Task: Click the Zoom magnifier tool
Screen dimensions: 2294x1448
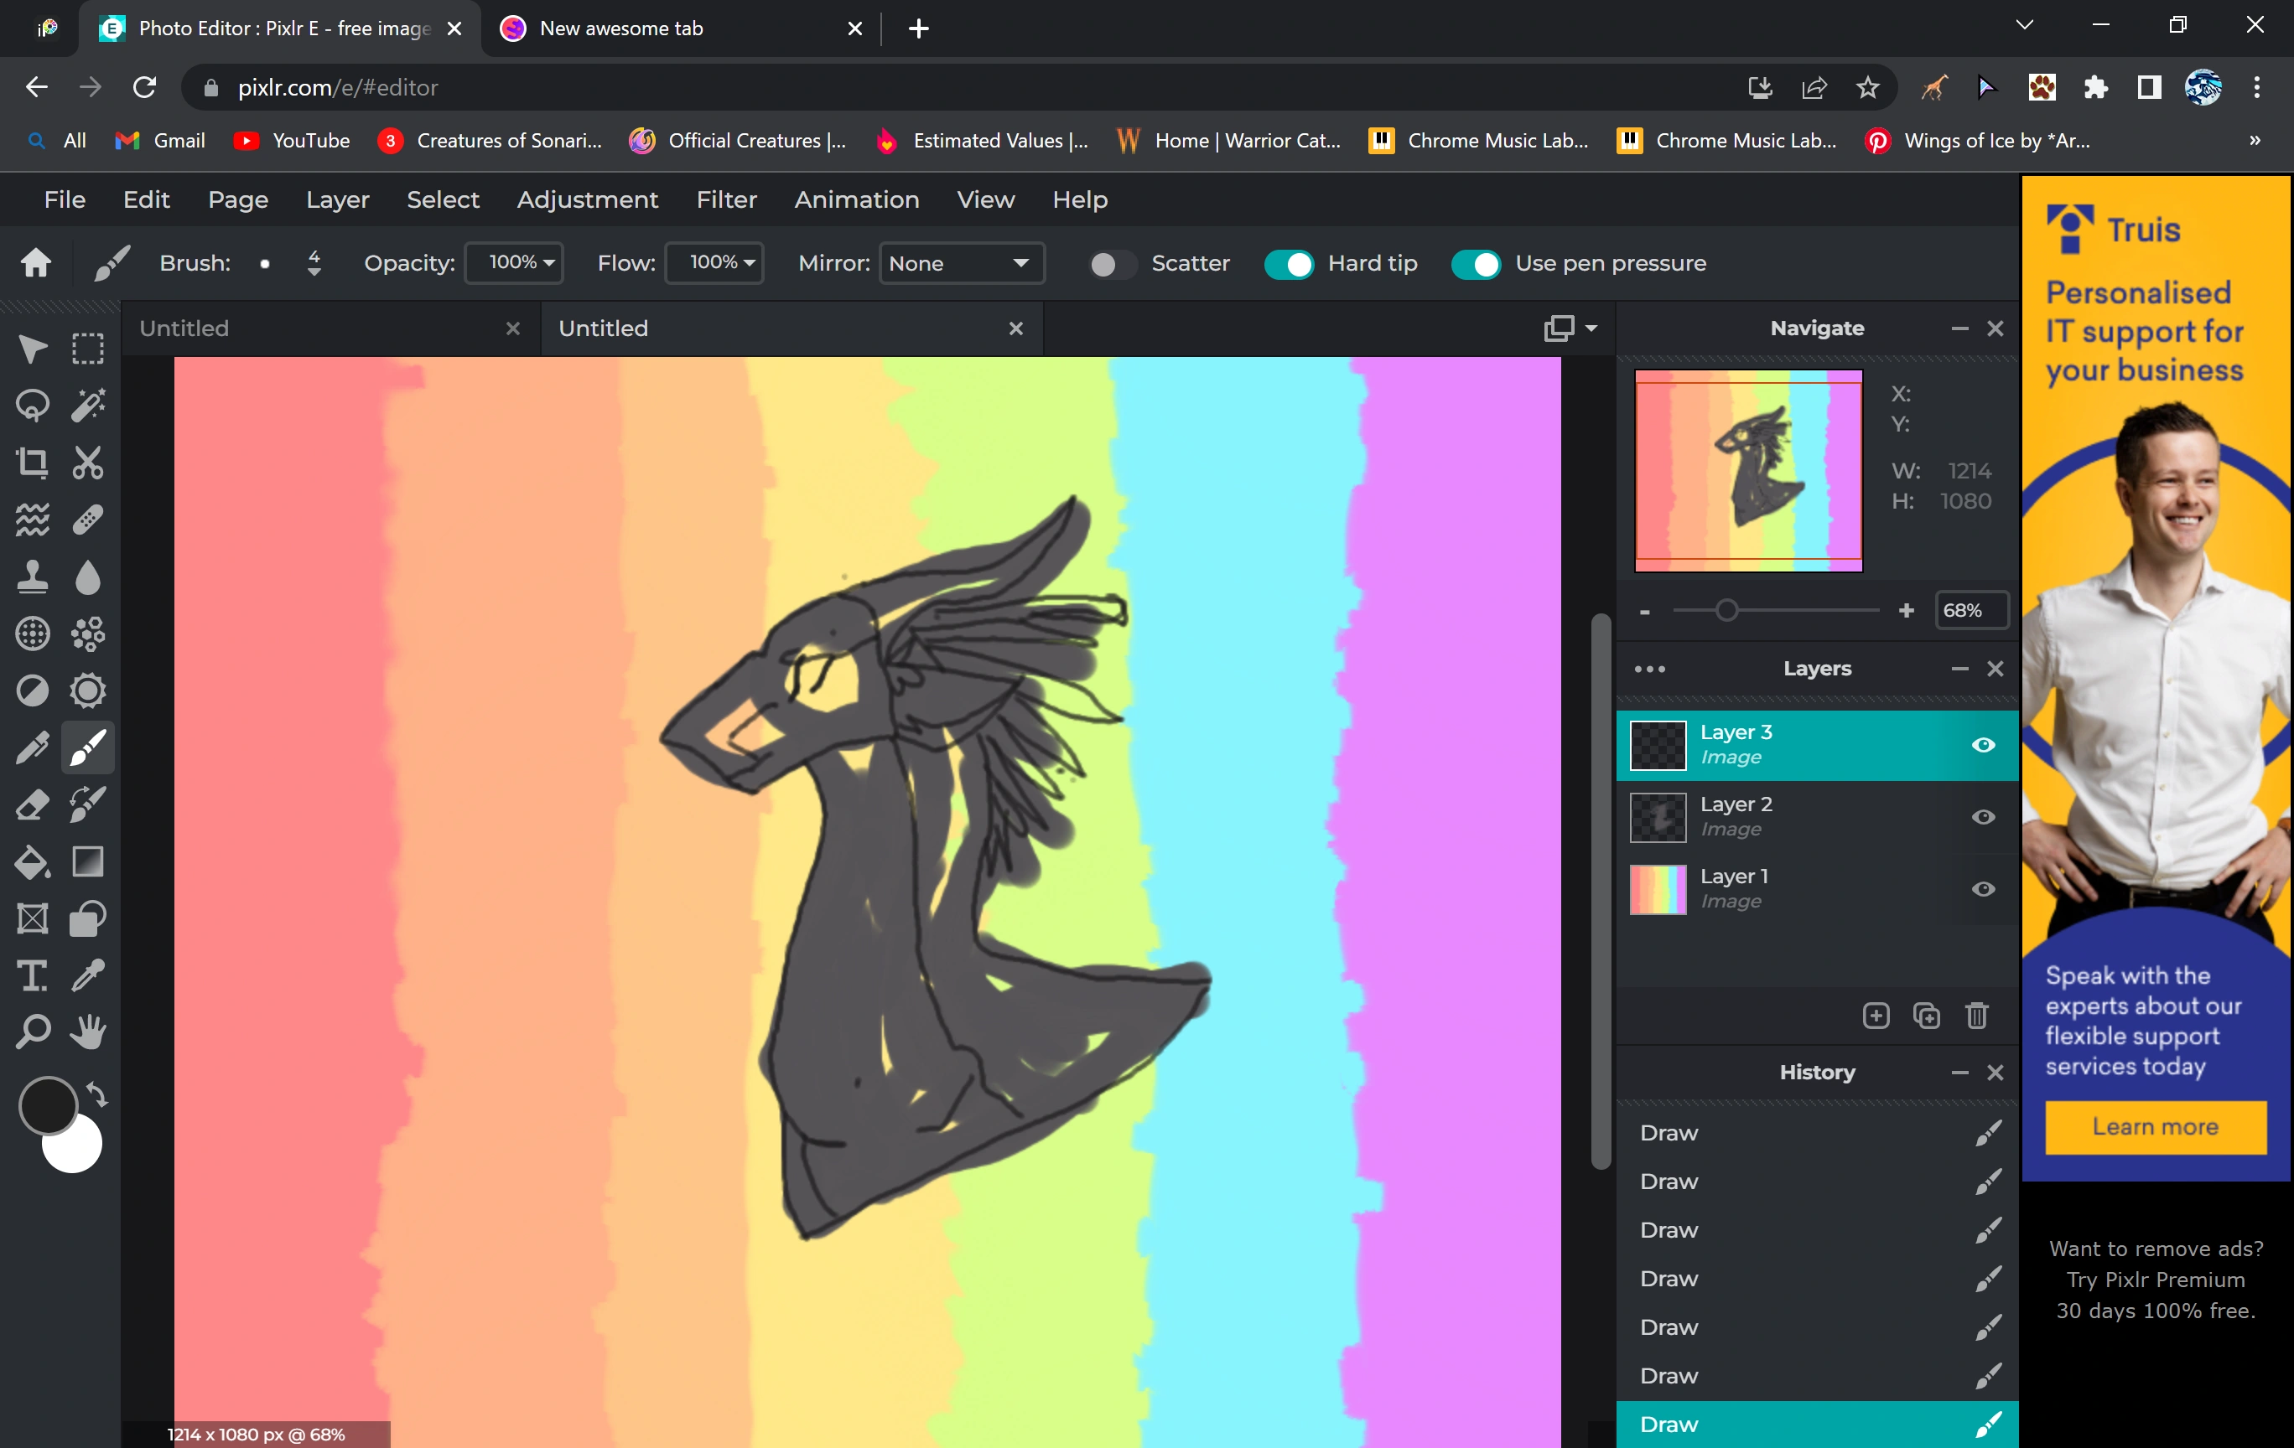Action: coord(33,1032)
